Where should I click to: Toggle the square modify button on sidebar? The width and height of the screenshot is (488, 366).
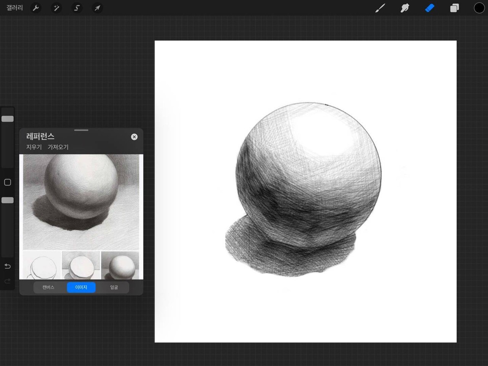pos(8,182)
